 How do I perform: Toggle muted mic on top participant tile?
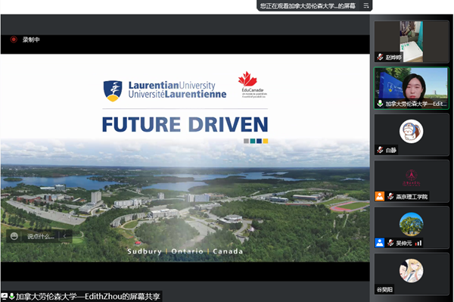pos(380,57)
